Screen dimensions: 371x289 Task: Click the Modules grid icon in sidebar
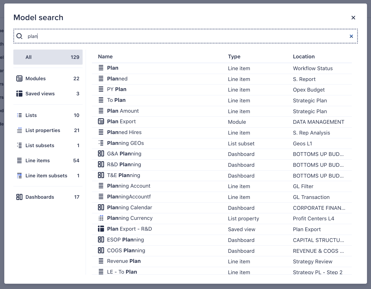coord(19,78)
